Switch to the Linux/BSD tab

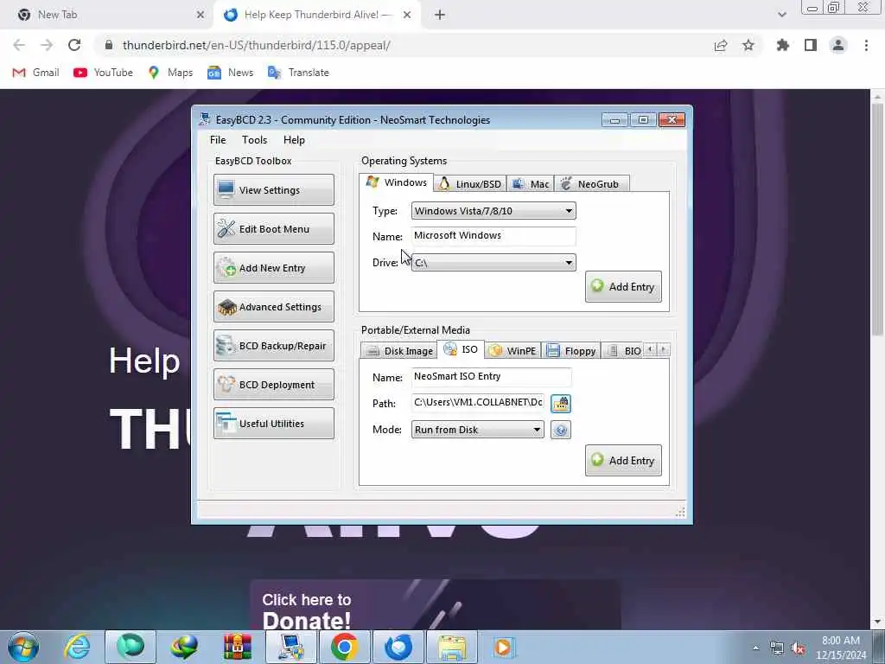[x=470, y=184]
